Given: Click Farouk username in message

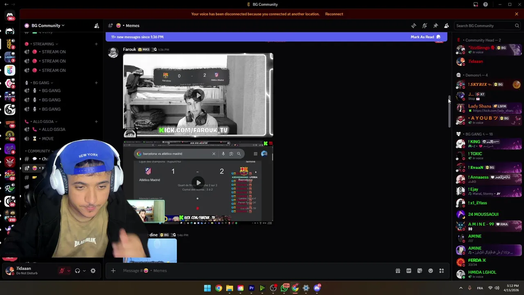Looking at the screenshot, I should point(129,49).
